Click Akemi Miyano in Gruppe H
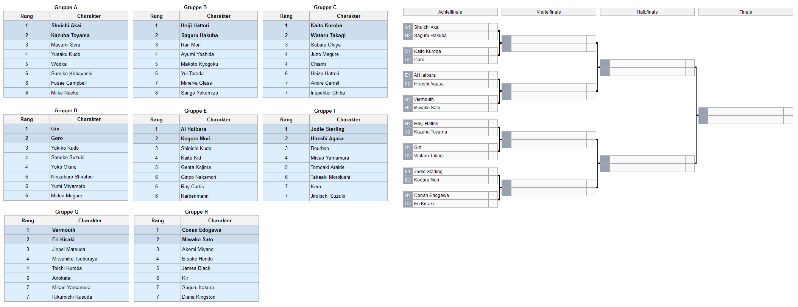The height and width of the screenshot is (307, 798). coord(198,249)
